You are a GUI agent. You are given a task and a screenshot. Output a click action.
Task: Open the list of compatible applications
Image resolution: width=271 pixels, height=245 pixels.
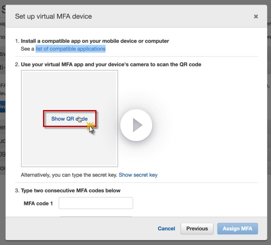pos(70,49)
